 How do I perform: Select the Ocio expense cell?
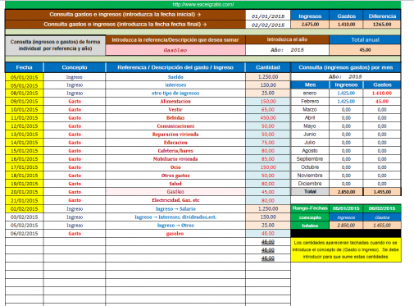click(175, 167)
